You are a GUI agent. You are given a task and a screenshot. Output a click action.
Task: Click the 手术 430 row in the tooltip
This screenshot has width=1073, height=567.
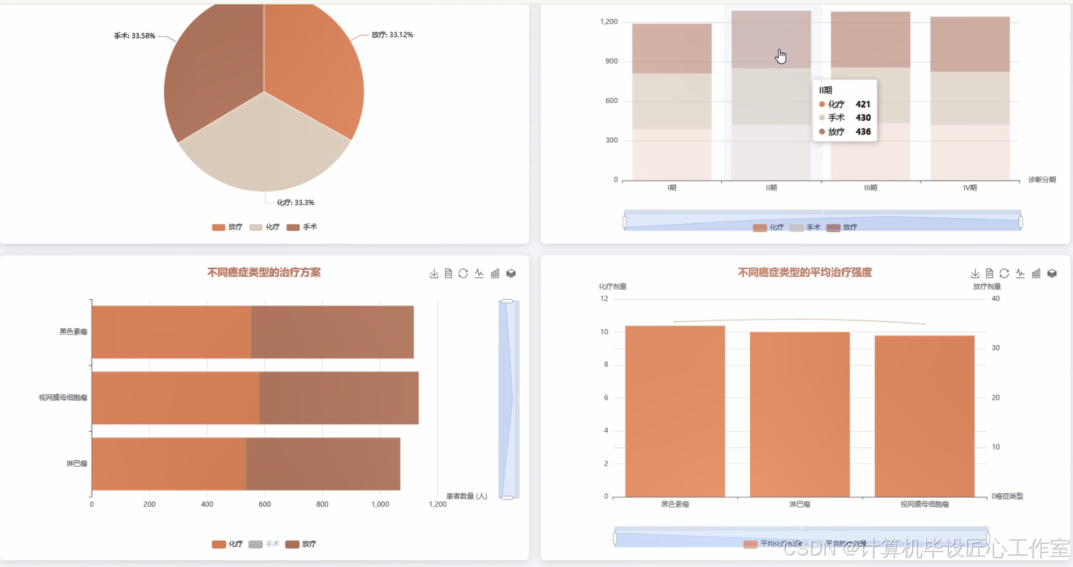pos(845,117)
